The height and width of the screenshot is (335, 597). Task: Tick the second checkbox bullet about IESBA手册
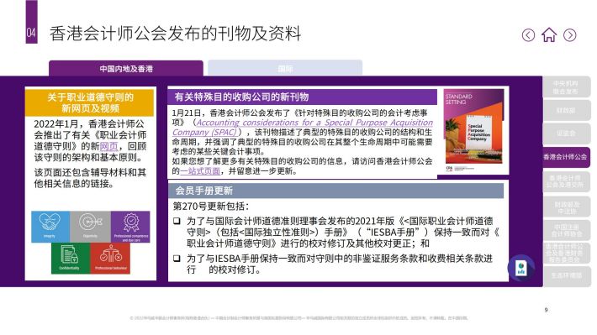177,259
